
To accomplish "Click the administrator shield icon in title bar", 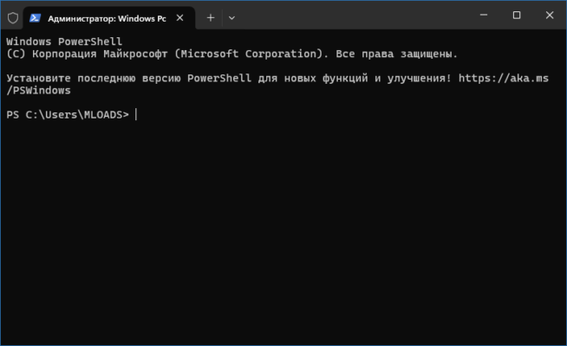I will 13,17.
